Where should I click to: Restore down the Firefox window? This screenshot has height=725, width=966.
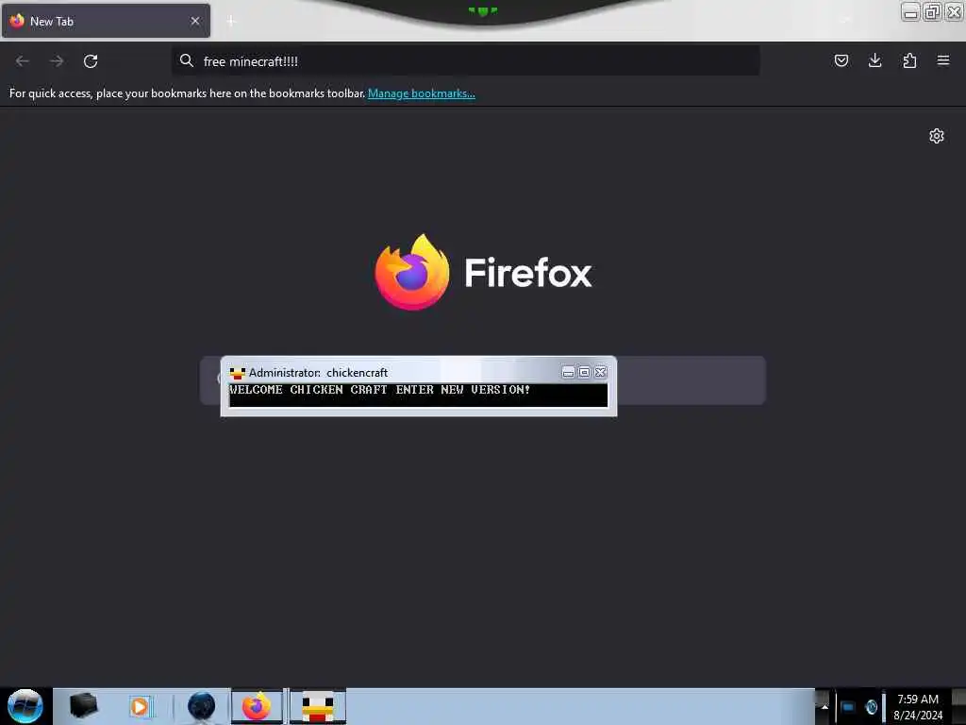[932, 11]
